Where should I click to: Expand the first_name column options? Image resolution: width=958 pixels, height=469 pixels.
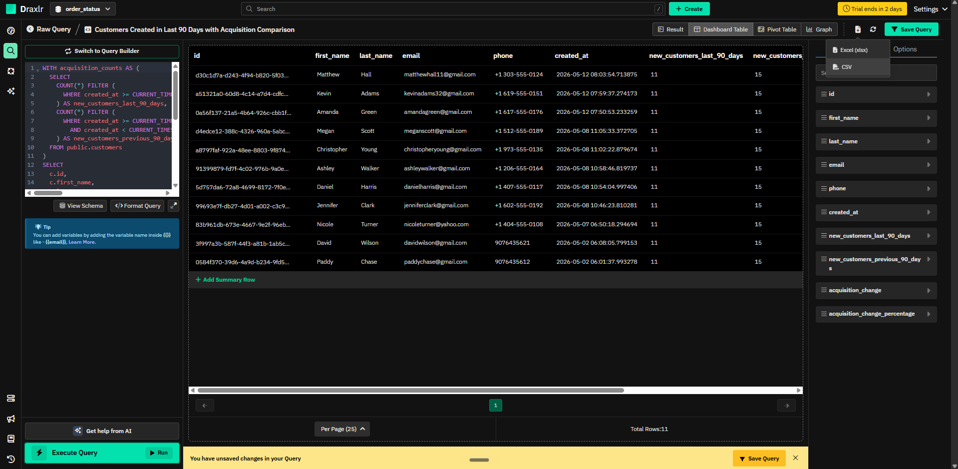[929, 118]
